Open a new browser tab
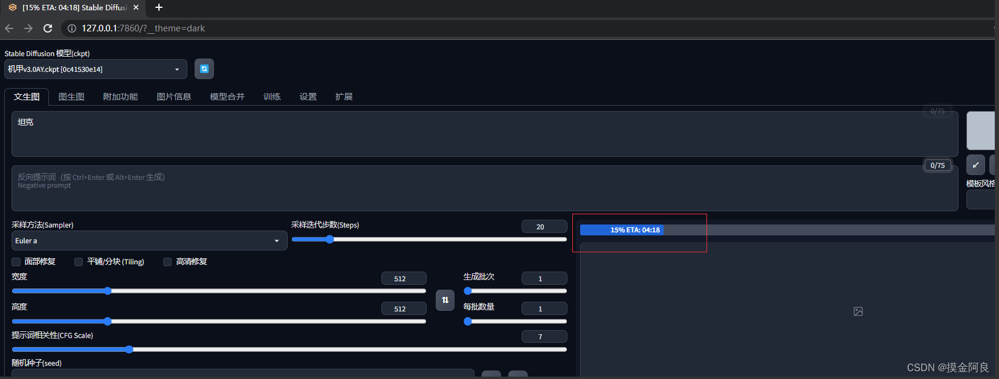This screenshot has width=999, height=379. click(x=159, y=7)
